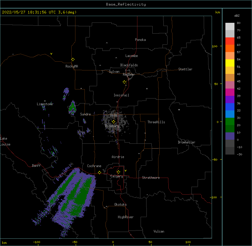Click the 50 tick label on right axis

click(216, 84)
